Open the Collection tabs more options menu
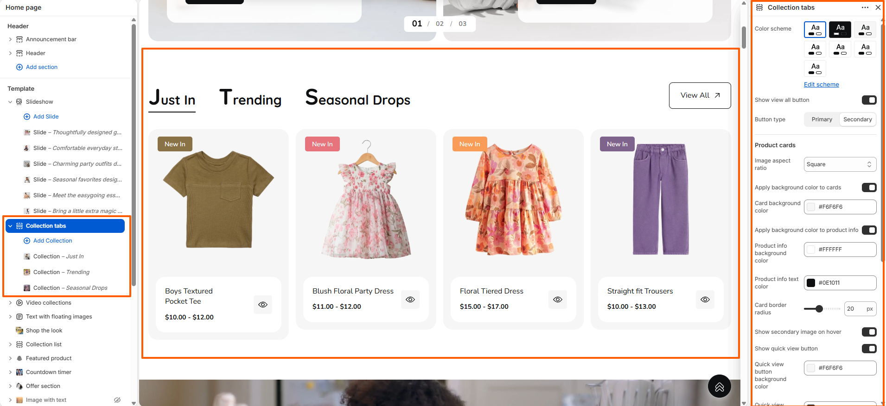Viewport: 886px width, 406px height. (x=865, y=7)
